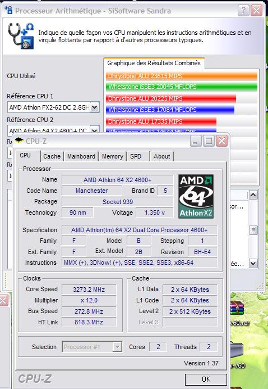Click the Sandra list scroll down arrow

pos(253,263)
